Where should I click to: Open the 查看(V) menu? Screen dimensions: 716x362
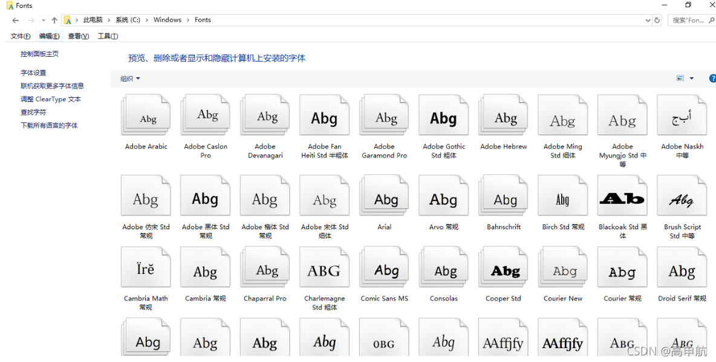click(x=78, y=36)
